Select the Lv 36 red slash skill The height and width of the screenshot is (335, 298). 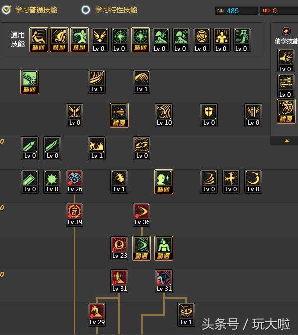[x=142, y=215]
